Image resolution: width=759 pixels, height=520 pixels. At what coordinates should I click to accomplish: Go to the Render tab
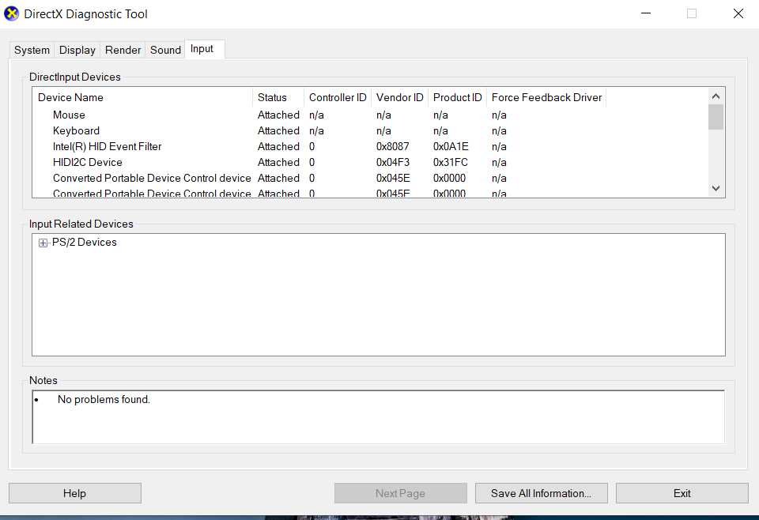pyautogui.click(x=123, y=50)
